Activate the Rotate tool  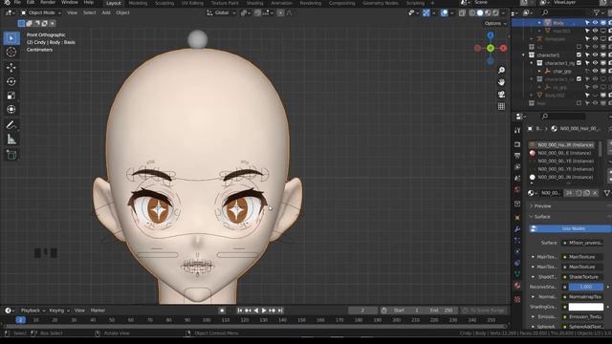[11, 81]
